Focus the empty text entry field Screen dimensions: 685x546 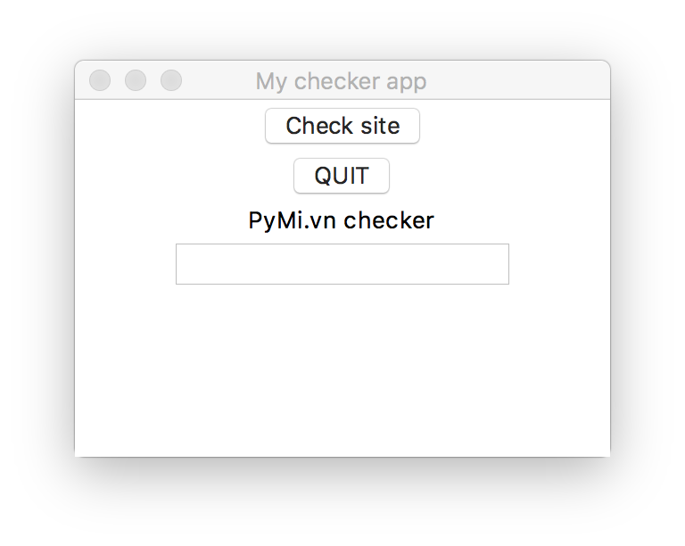click(x=342, y=264)
